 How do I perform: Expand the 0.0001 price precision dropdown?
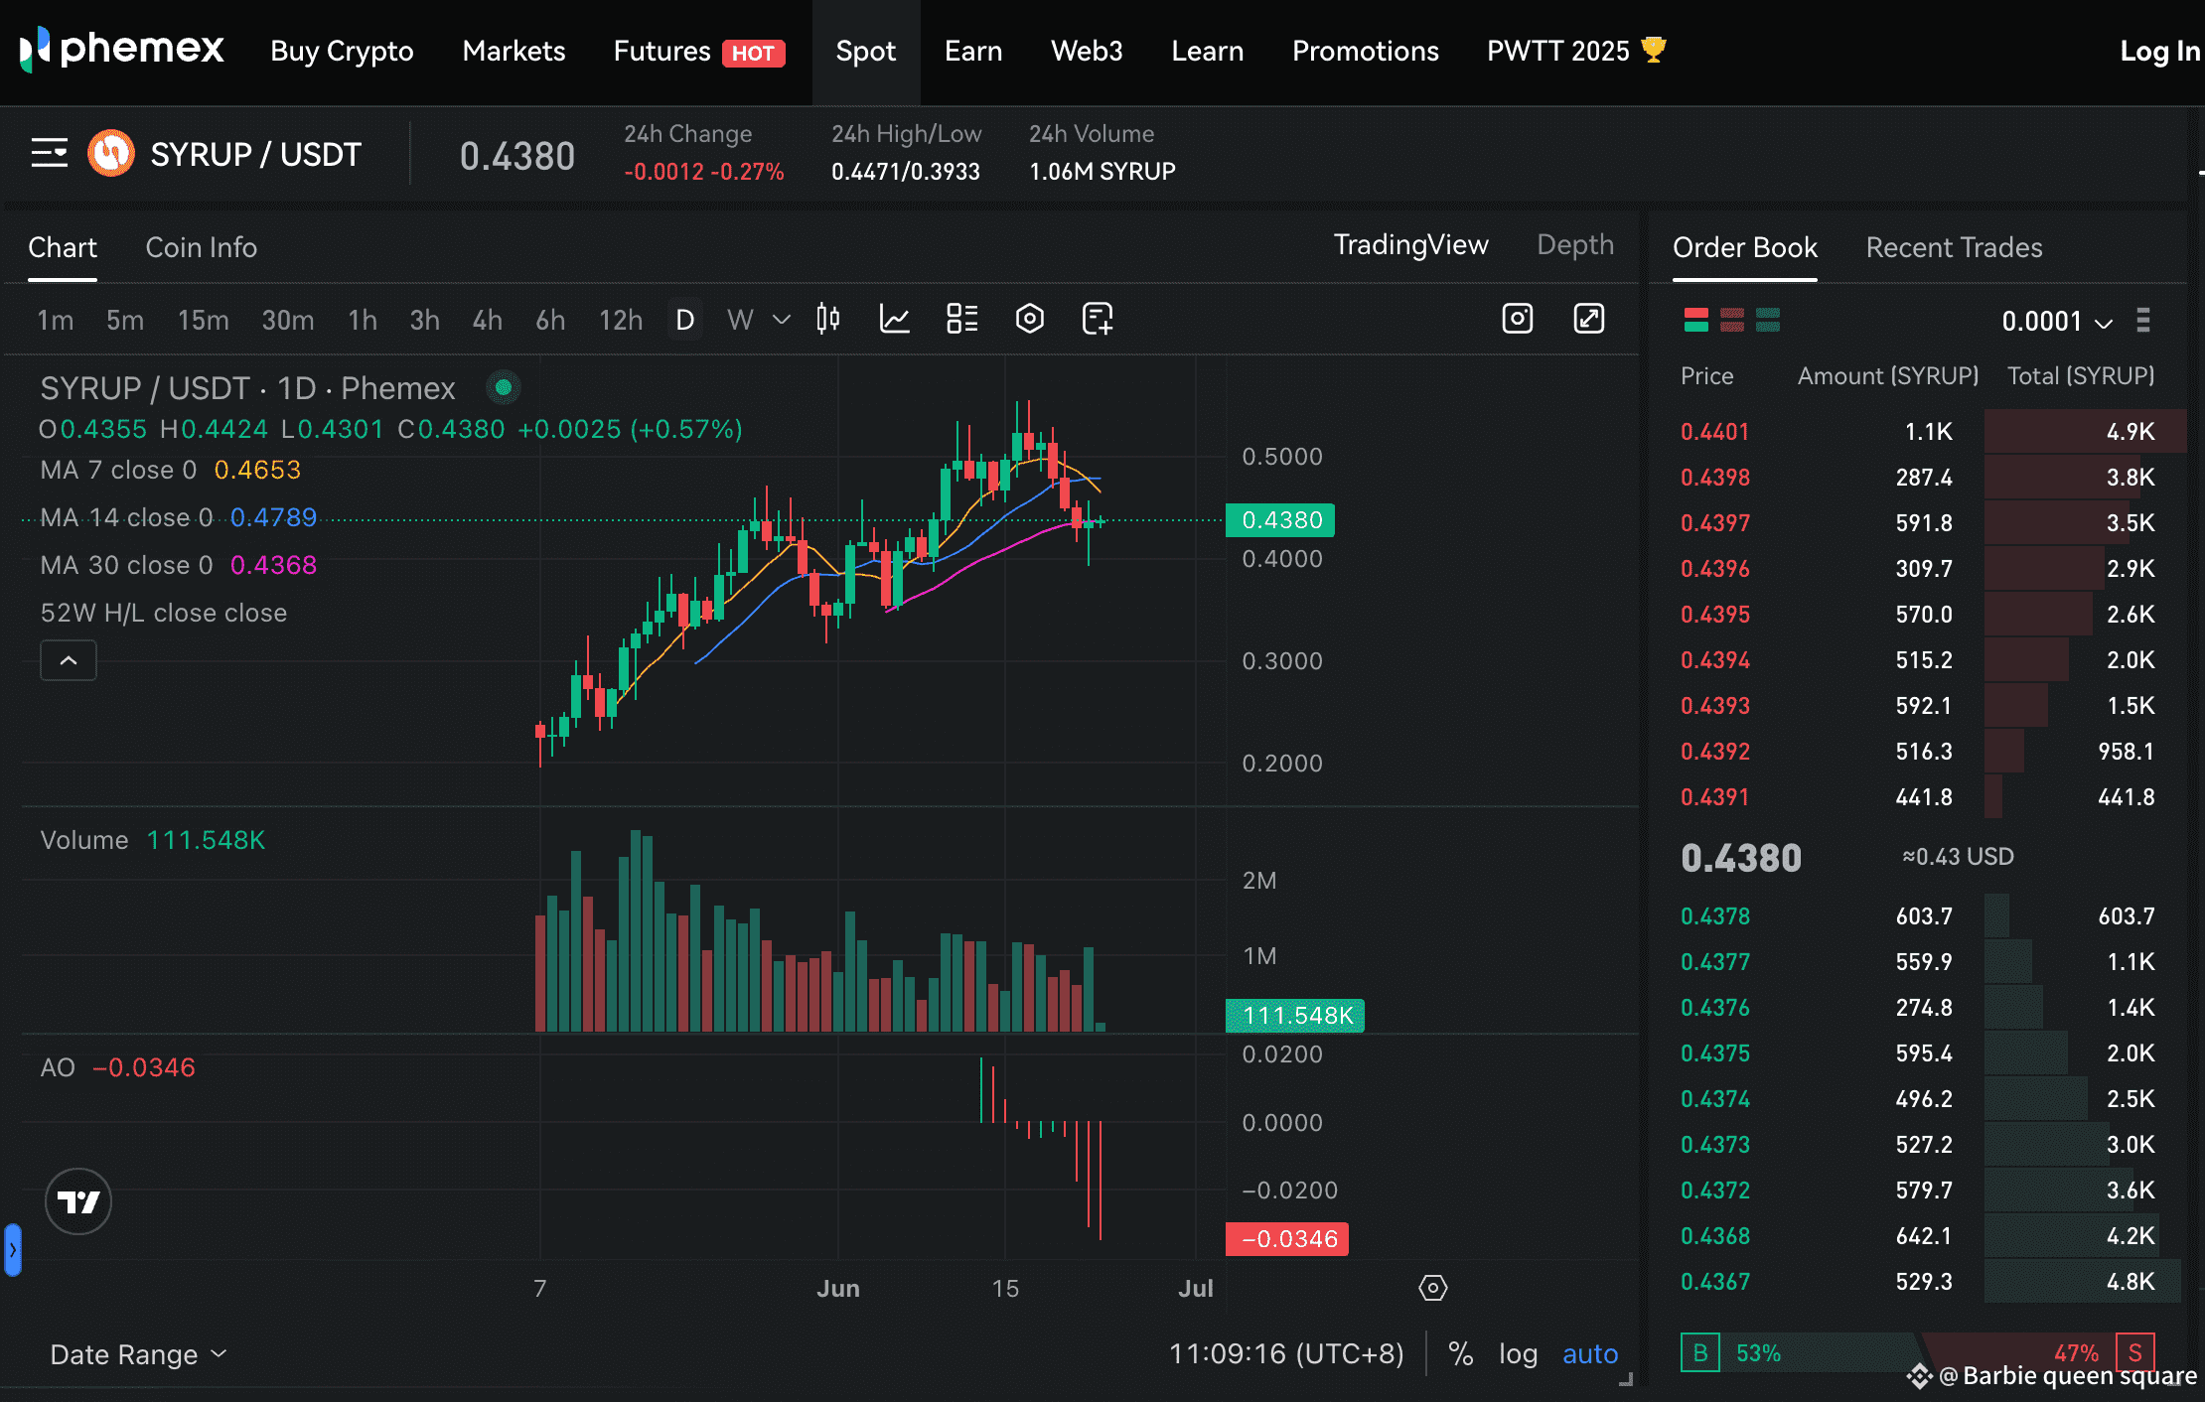(2056, 321)
